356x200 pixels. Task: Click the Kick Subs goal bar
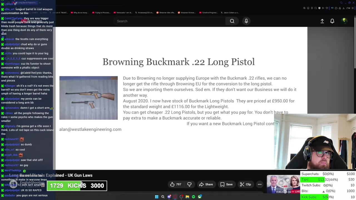pyautogui.click(x=328, y=197)
